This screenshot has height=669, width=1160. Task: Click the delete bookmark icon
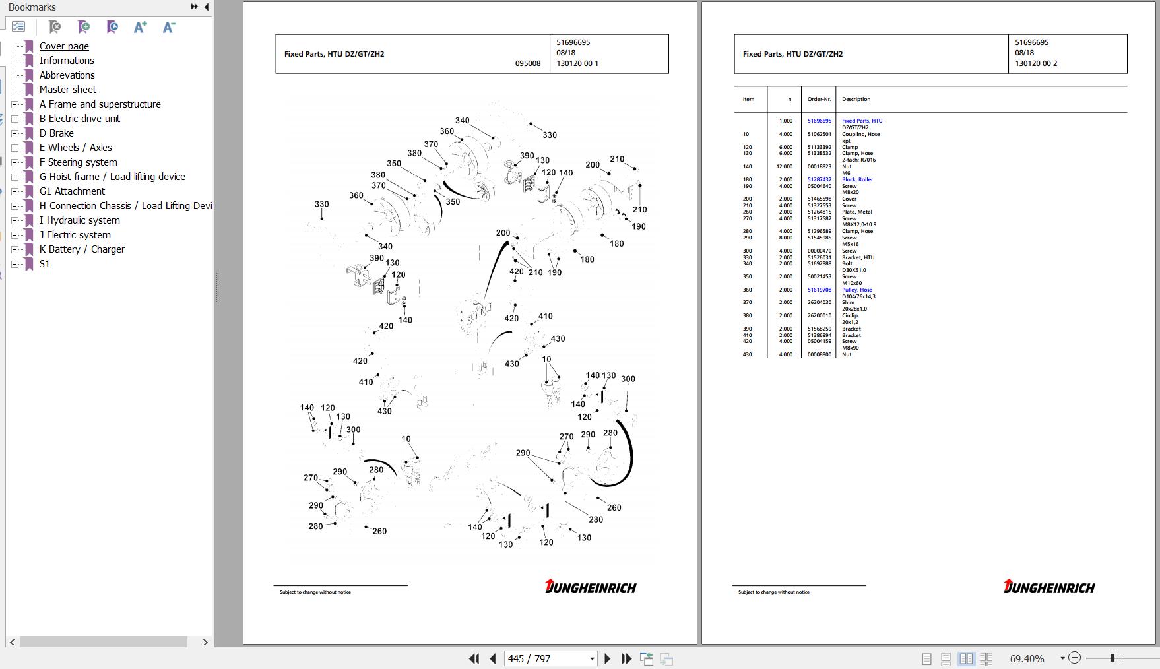pyautogui.click(x=55, y=27)
